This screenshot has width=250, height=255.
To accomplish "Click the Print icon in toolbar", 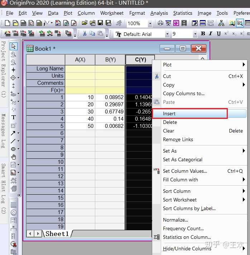I will 160,23.
